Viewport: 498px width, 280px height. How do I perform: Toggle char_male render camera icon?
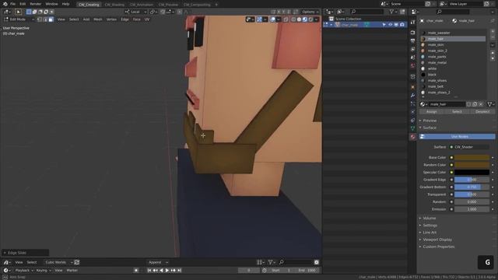coord(402,25)
